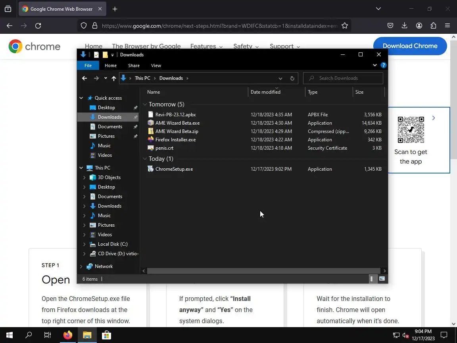Image resolution: width=457 pixels, height=343 pixels.
Task: Click the New Folder quick access icon
Action: coord(105,55)
